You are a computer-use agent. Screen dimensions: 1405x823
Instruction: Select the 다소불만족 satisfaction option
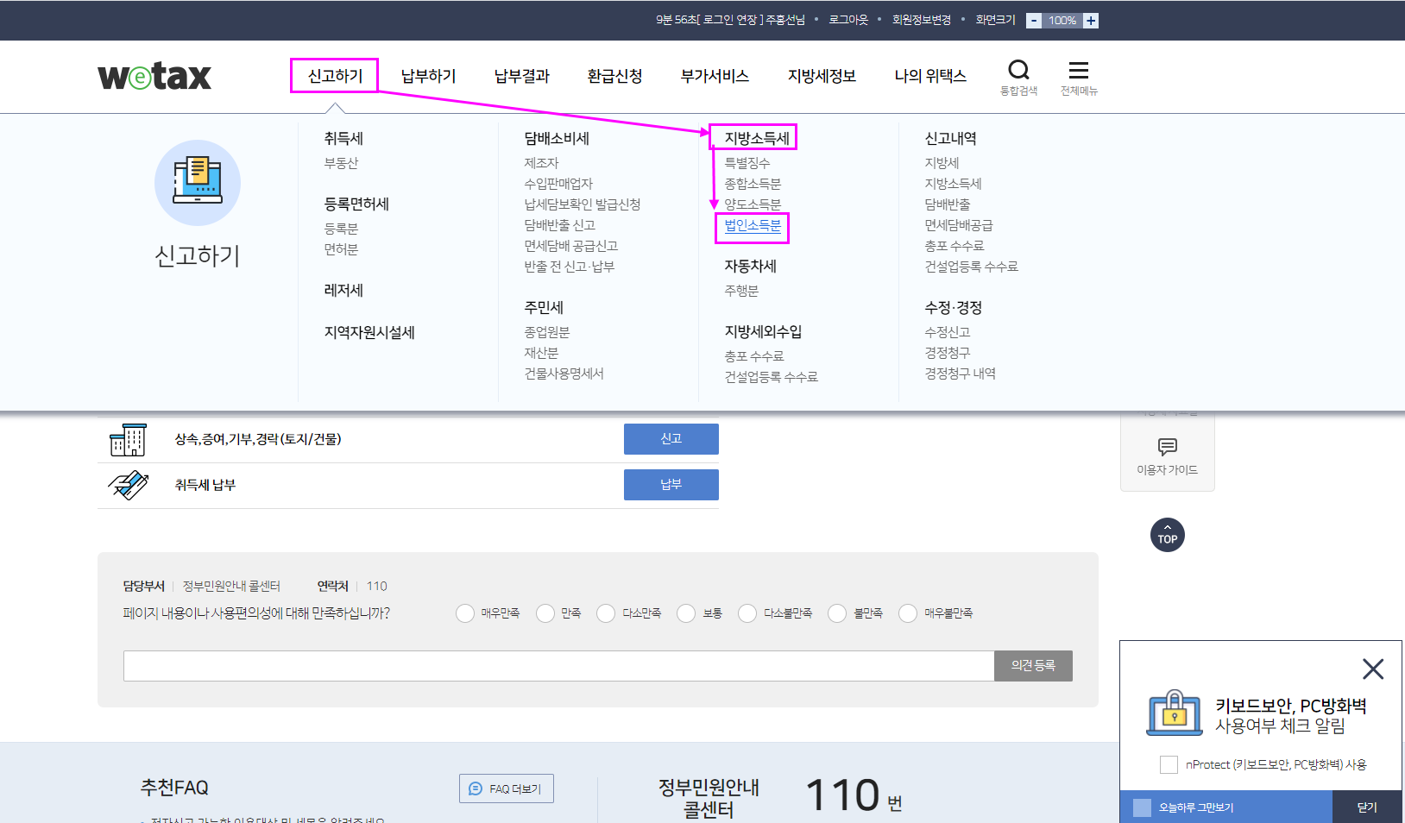(x=747, y=613)
